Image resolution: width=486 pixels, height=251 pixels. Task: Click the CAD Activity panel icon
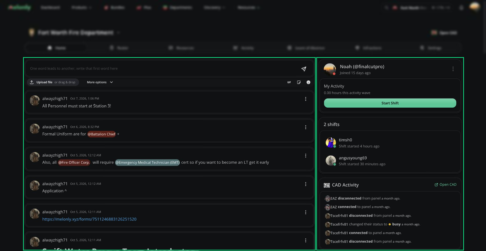pyautogui.click(x=327, y=185)
